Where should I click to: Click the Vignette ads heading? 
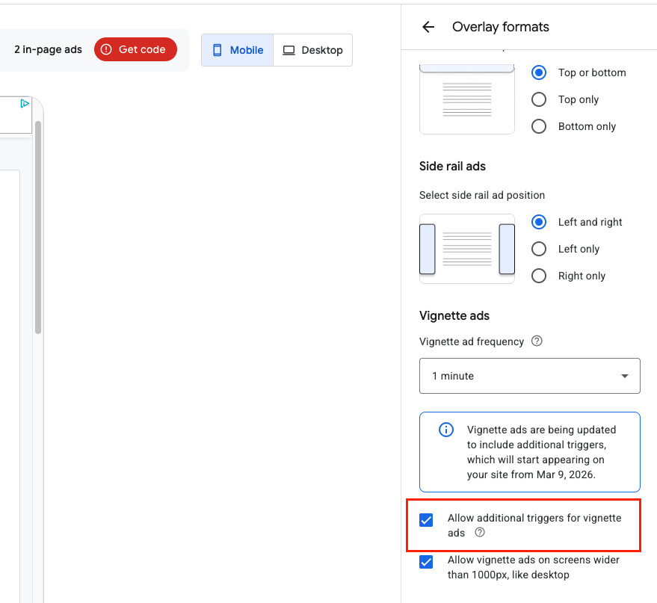(454, 316)
